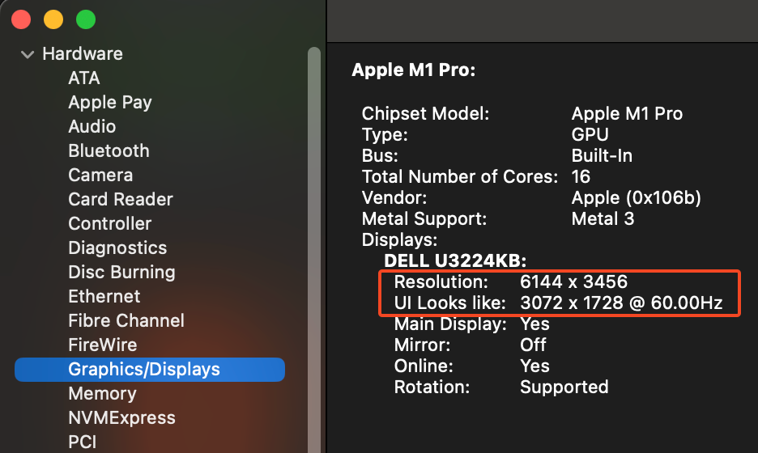Select Camera in the sidebar
758x453 pixels.
pos(100,176)
